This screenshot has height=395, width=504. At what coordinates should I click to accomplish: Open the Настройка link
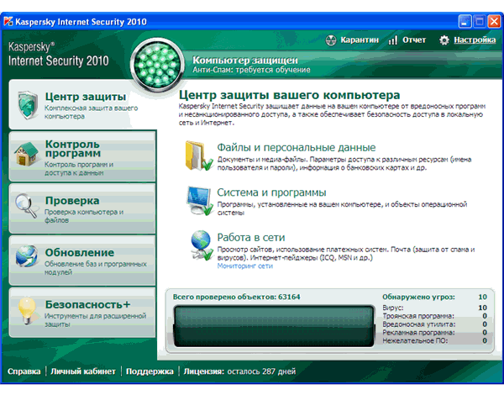click(x=475, y=39)
